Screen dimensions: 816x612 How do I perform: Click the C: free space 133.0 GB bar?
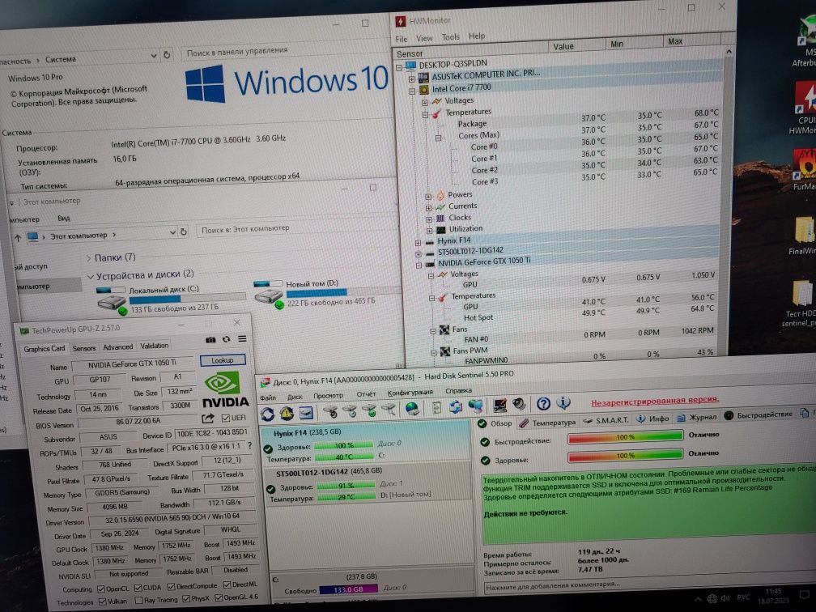point(348,589)
